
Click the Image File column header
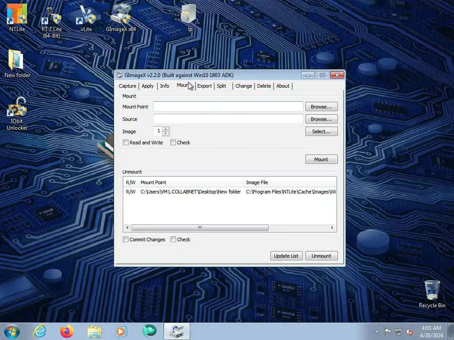[x=290, y=182]
